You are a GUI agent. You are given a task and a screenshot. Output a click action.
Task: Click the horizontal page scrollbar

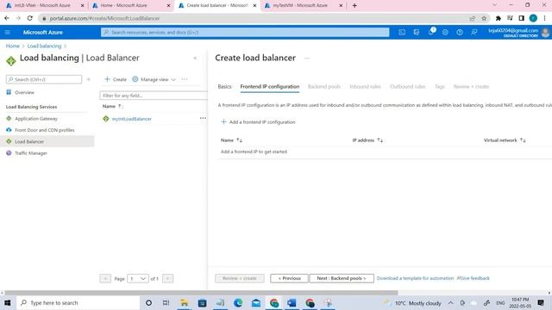[x=201, y=293]
